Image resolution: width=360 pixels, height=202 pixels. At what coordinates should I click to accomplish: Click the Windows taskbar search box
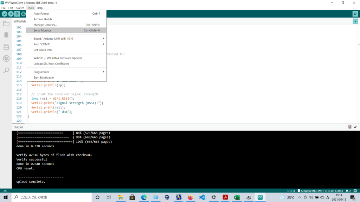click(x=52, y=197)
